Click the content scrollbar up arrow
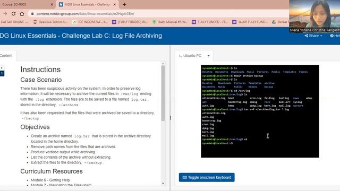The height and width of the screenshot is (191, 340). click(x=163, y=64)
